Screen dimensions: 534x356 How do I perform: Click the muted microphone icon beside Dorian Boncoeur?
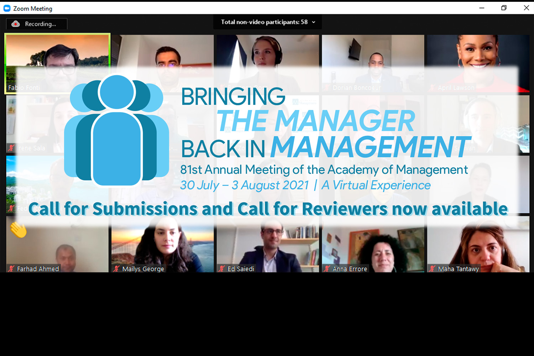[327, 88]
